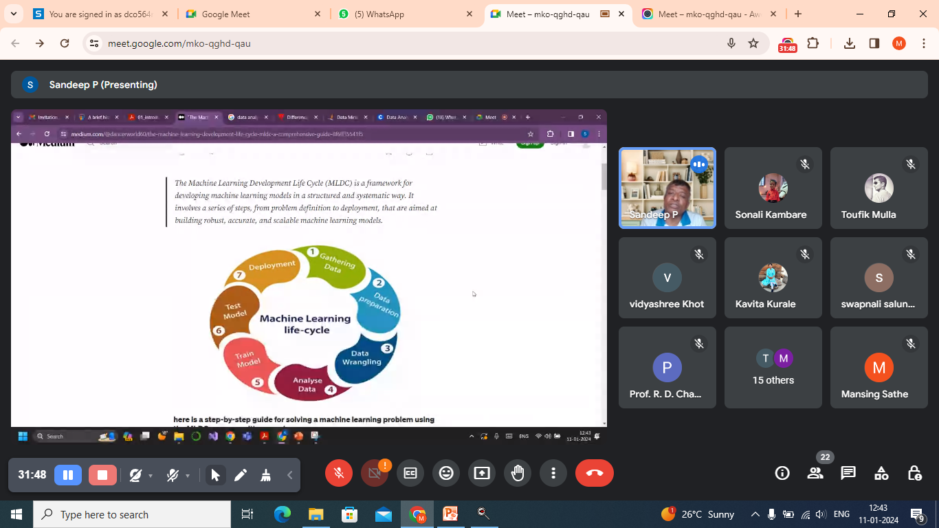Viewport: 939px width, 528px height.
Task: Raise hand in the meeting
Action: (x=518, y=473)
